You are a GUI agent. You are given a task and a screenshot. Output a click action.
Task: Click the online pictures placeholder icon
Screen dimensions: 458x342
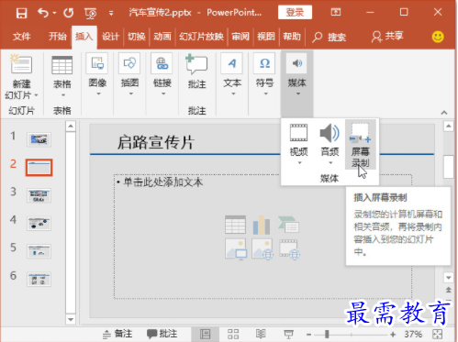coord(263,249)
